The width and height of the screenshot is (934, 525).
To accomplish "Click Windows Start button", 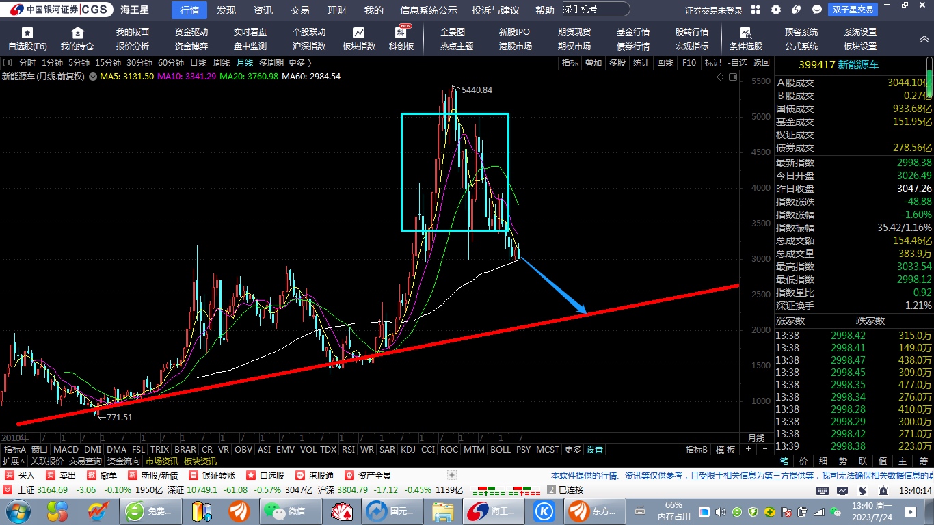I will pos(16,511).
